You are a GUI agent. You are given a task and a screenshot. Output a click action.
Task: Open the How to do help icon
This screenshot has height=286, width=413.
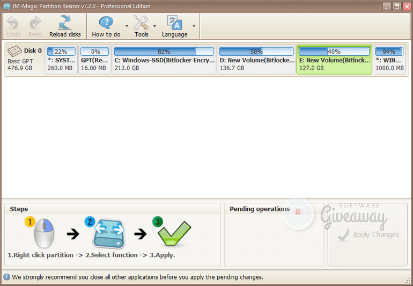click(106, 23)
